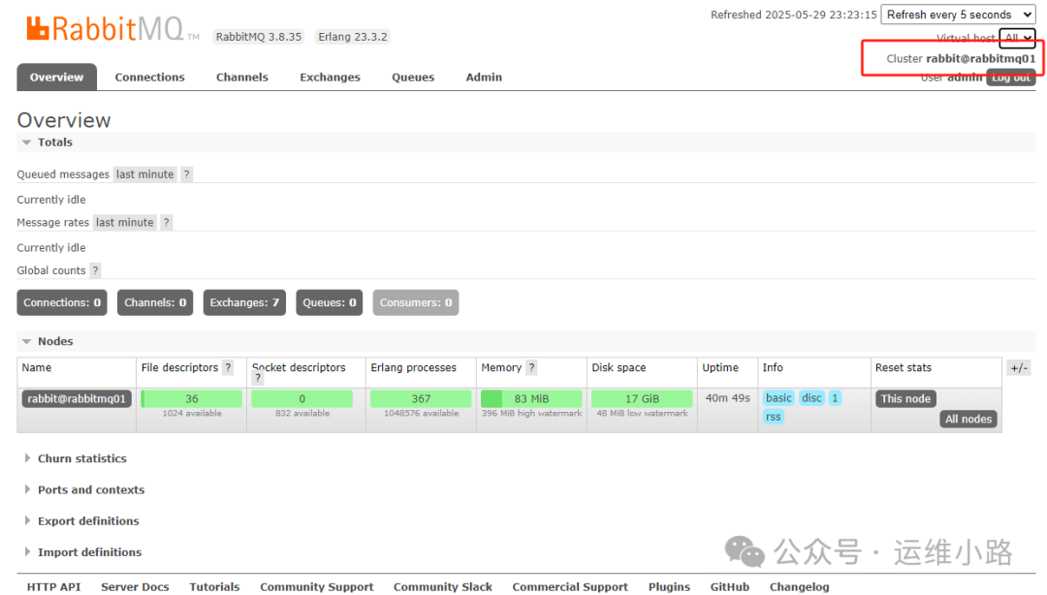Image resolution: width=1047 pixels, height=595 pixels.
Task: Open the Commercial Support link
Action: 570,587
